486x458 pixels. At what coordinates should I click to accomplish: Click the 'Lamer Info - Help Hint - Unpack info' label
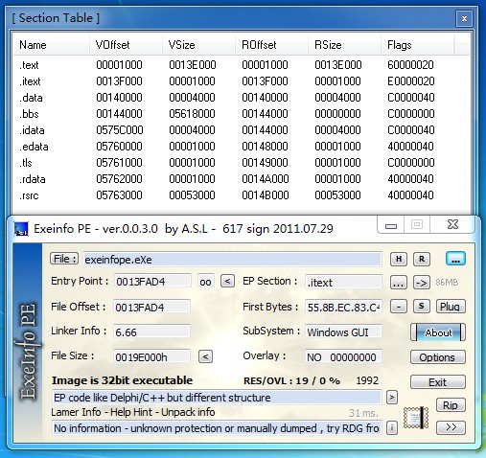pyautogui.click(x=133, y=412)
